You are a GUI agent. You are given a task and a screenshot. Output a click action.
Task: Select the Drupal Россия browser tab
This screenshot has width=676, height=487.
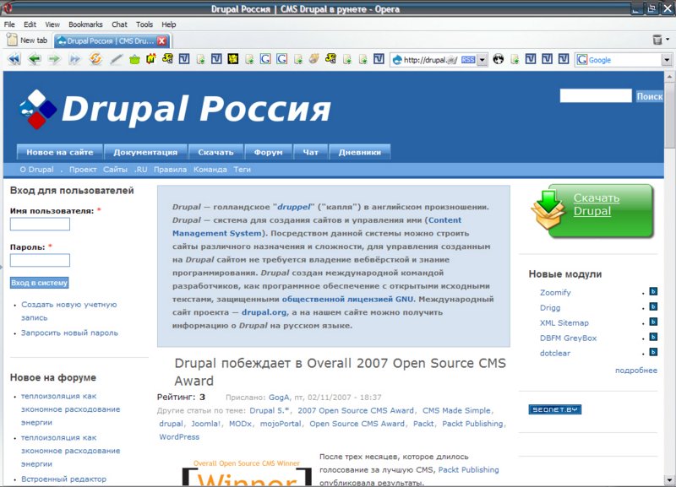pos(112,41)
